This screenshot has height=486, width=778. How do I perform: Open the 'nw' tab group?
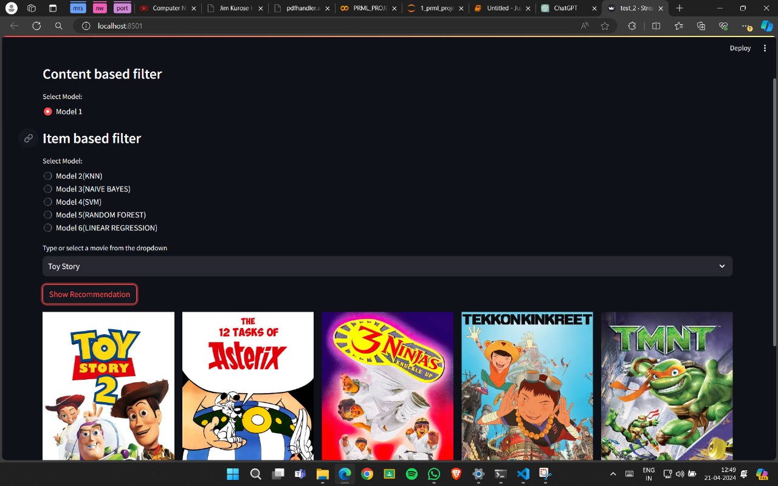point(100,9)
